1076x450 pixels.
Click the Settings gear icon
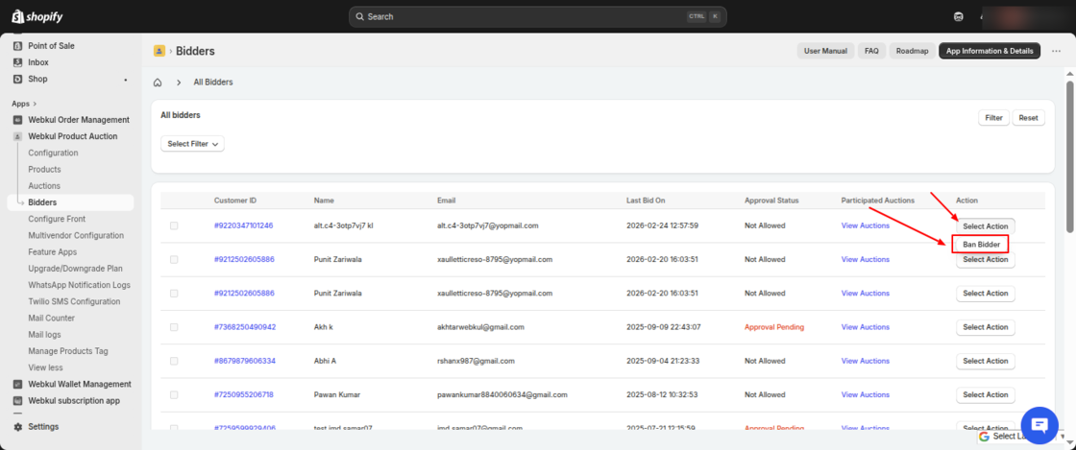click(x=18, y=426)
